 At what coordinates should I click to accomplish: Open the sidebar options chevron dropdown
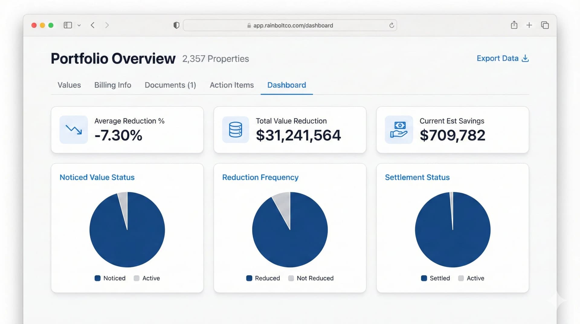(79, 25)
